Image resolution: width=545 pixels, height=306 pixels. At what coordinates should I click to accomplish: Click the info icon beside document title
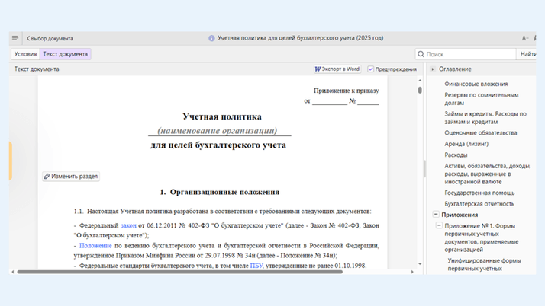click(211, 38)
